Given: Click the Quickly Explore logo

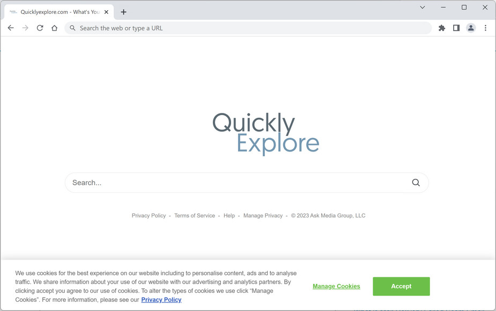Looking at the screenshot, I should (x=266, y=134).
